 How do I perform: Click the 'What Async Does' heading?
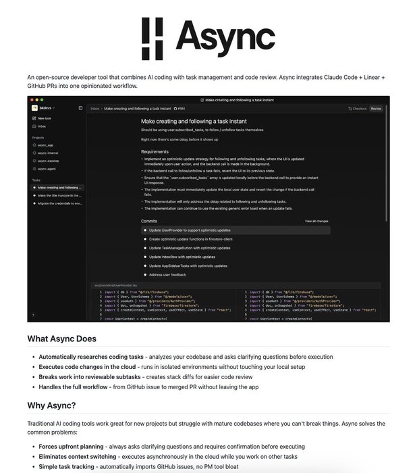[x=61, y=339]
